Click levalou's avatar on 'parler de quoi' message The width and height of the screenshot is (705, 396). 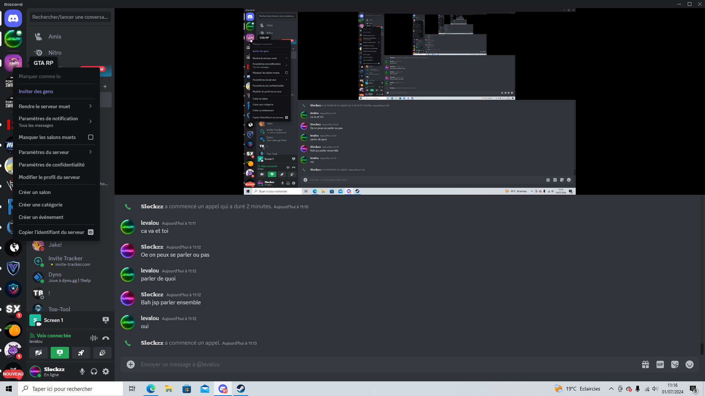[128, 275]
